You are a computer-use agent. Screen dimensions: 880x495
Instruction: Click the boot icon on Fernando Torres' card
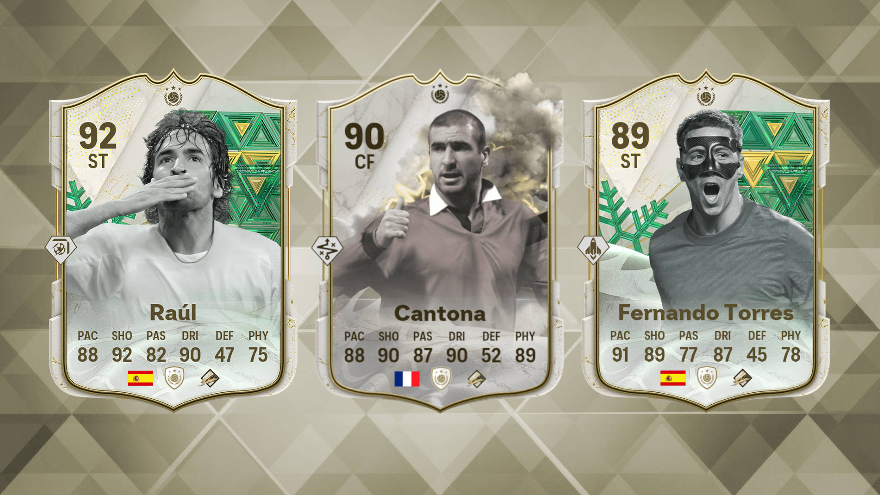742,378
